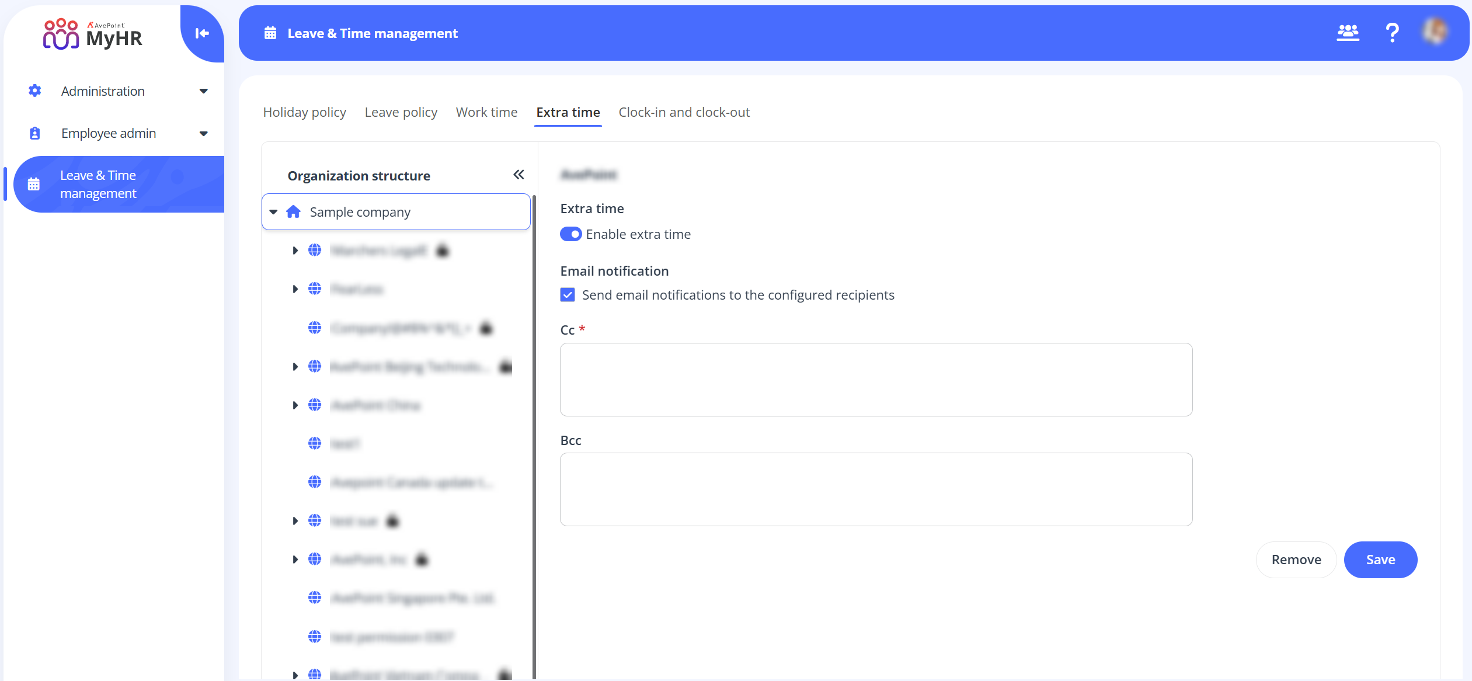Viewport: 1472px width, 681px height.
Task: Click into the Bcc recipients field
Action: [x=876, y=489]
